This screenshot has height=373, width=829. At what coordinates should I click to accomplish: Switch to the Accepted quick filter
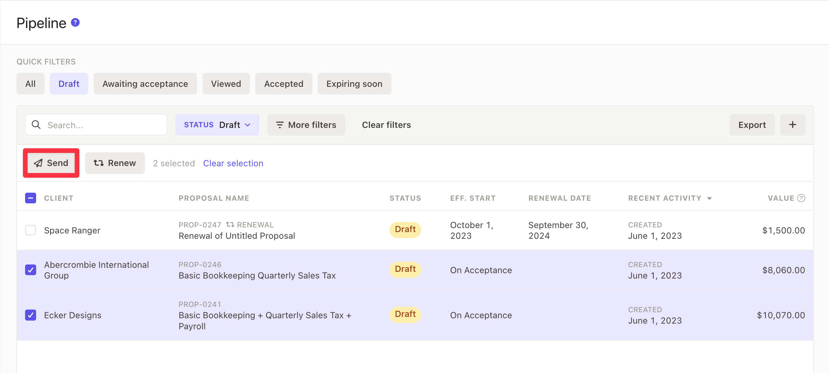[283, 84]
